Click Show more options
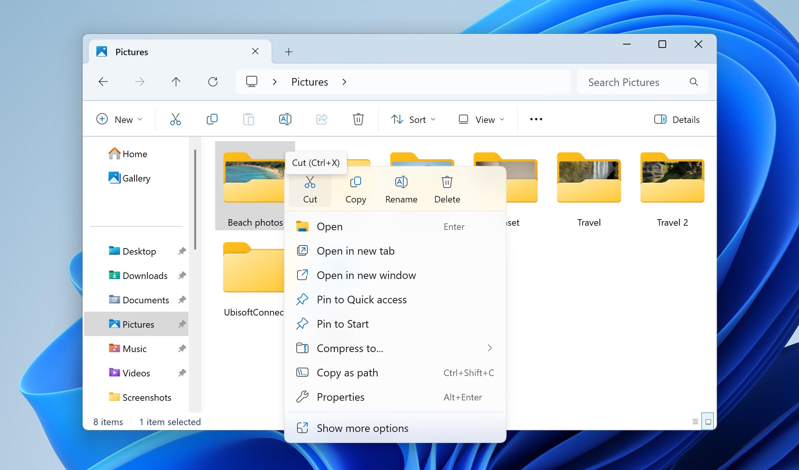The image size is (799, 470). pyautogui.click(x=395, y=429)
